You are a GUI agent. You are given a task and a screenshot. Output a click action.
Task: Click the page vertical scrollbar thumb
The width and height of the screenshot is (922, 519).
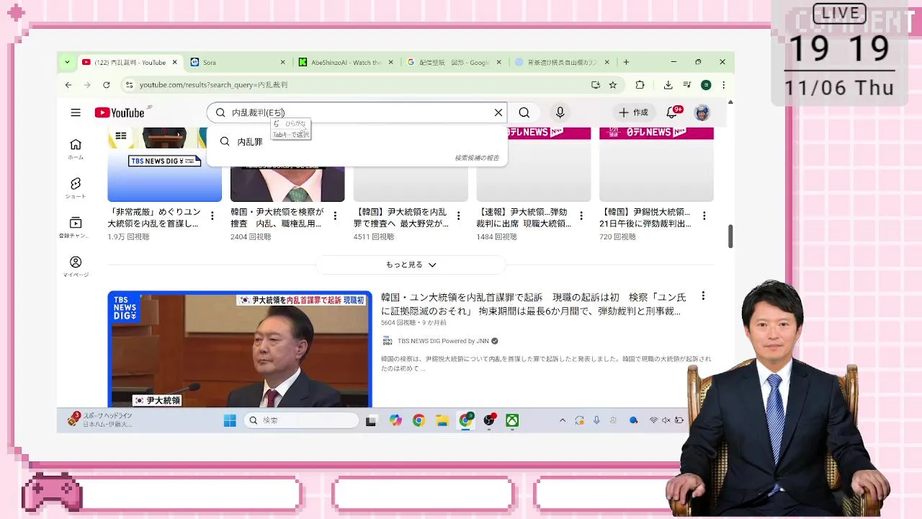click(730, 236)
